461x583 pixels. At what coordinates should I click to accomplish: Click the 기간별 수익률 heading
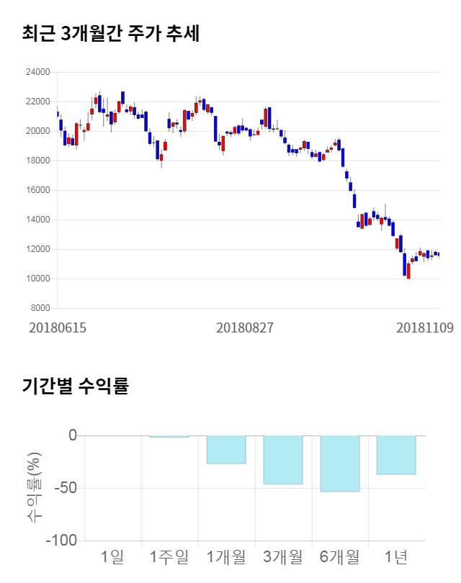coord(75,386)
